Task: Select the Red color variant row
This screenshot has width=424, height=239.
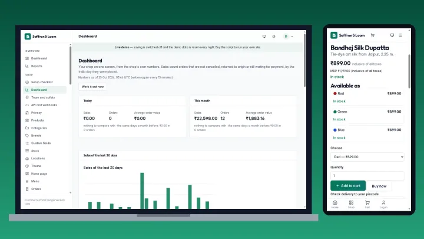Action: [367, 97]
